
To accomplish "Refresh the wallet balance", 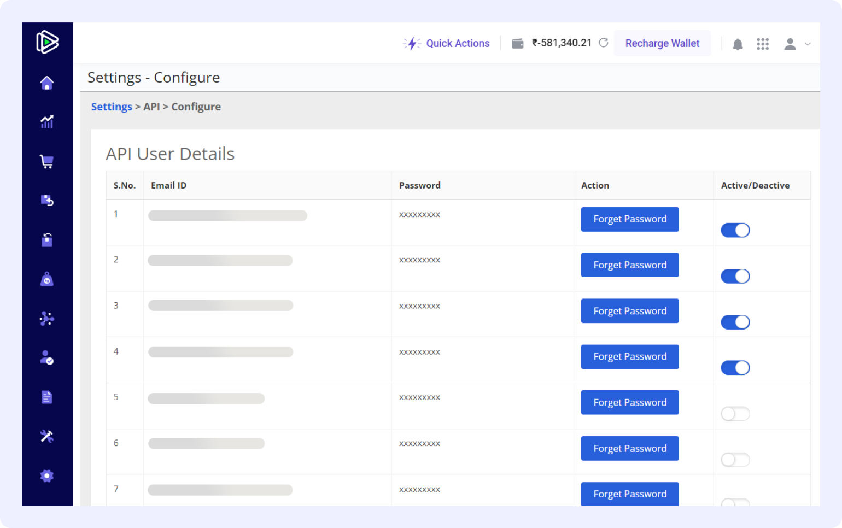I will coord(604,43).
